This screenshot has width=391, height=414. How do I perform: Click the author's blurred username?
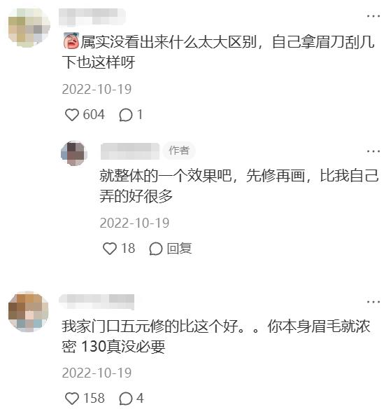pos(129,151)
